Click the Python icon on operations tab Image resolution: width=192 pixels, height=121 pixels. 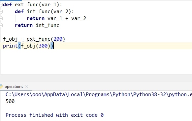pos(1,87)
